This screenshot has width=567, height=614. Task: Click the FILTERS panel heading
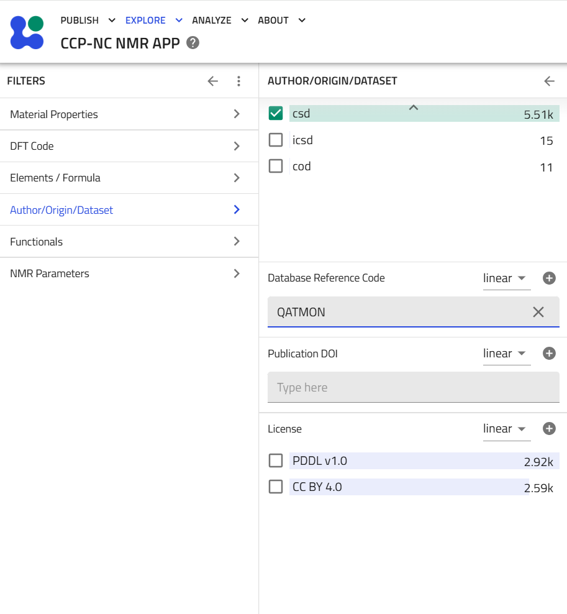pos(26,81)
